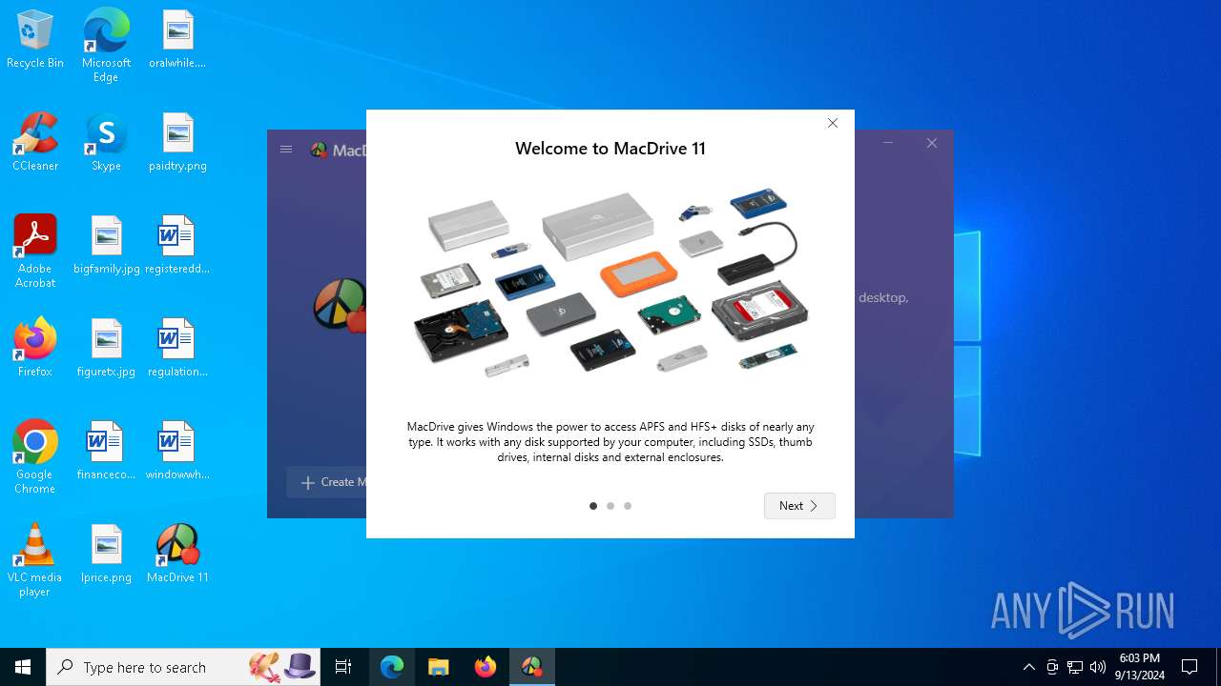Click Next in the welcome dialog
Image resolution: width=1221 pixels, height=686 pixels.
(799, 506)
